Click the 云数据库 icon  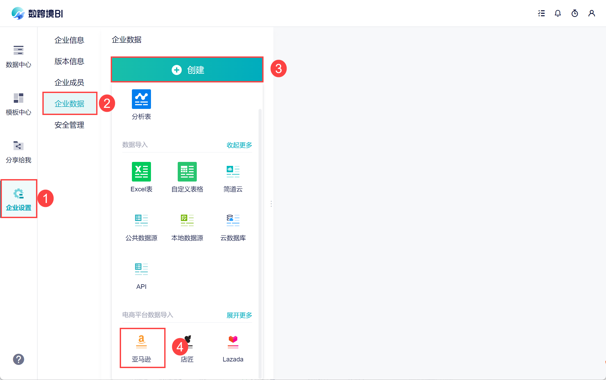[x=233, y=220]
